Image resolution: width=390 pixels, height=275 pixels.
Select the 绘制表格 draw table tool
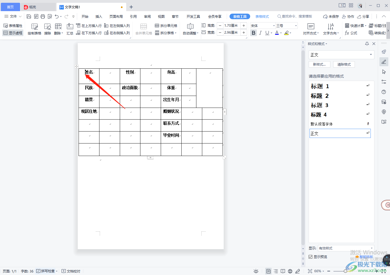35,29
